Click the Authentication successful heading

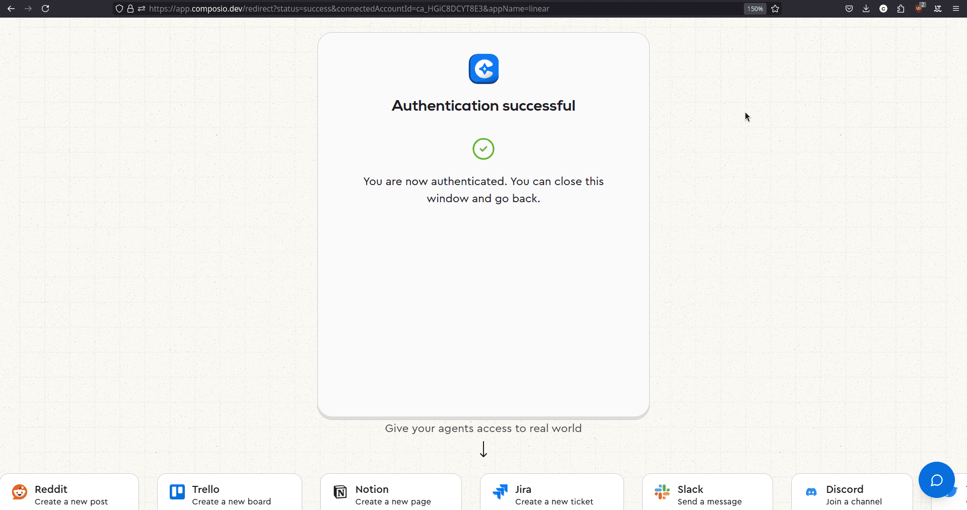pos(483,106)
